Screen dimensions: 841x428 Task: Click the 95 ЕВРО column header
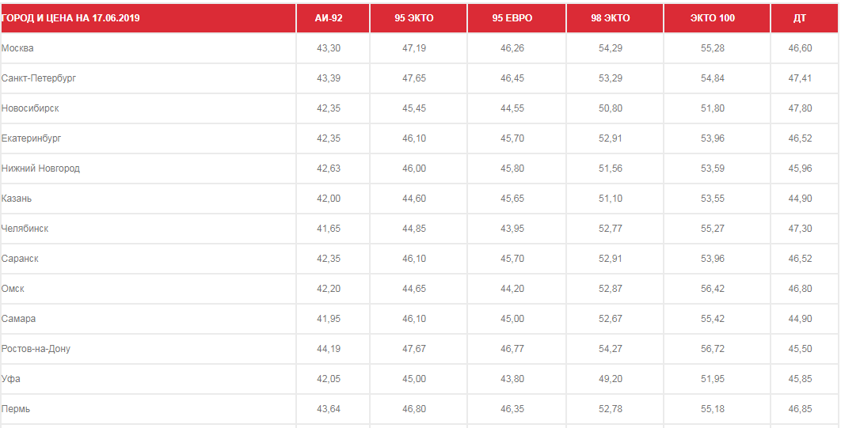coord(512,18)
